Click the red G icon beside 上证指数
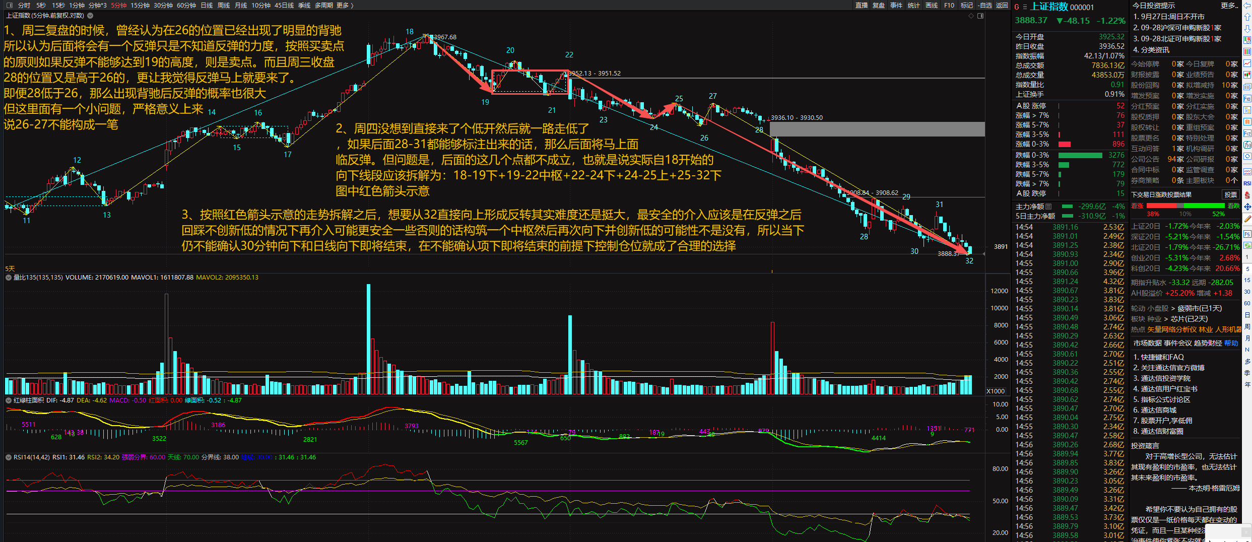1252x542 pixels. click(x=1017, y=7)
